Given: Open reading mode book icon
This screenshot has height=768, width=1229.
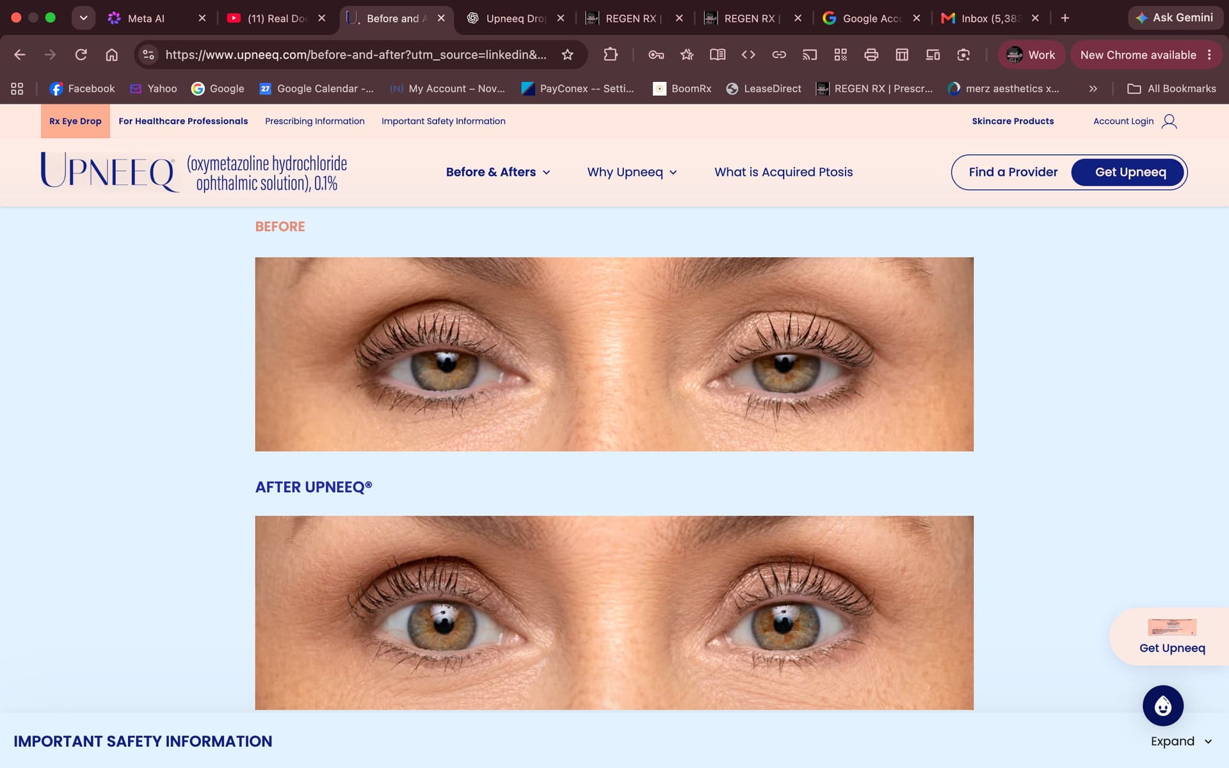Looking at the screenshot, I should [x=718, y=55].
